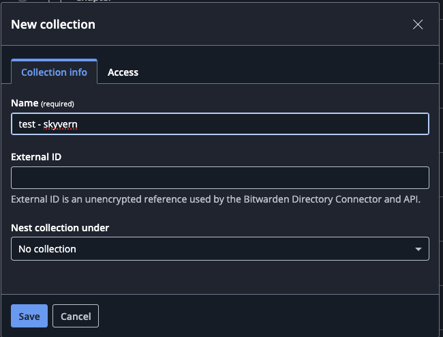Save the new collection
The image size is (443, 337).
pos(29,316)
